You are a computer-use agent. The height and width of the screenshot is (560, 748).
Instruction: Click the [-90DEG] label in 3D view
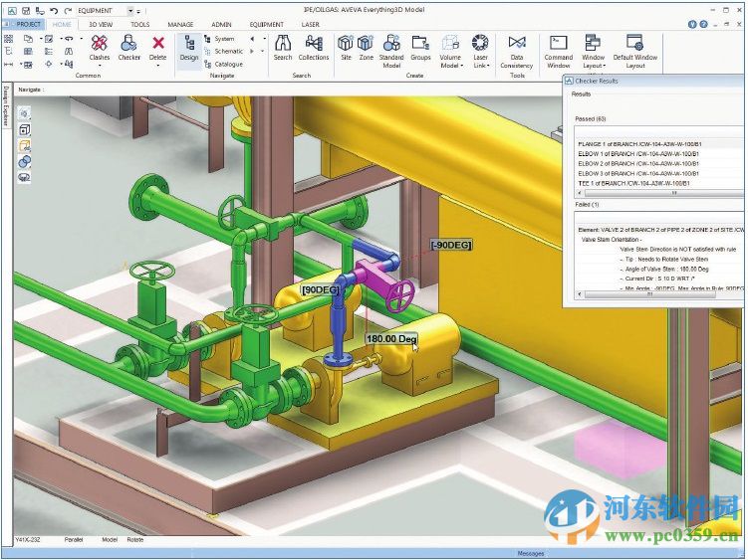(x=451, y=245)
